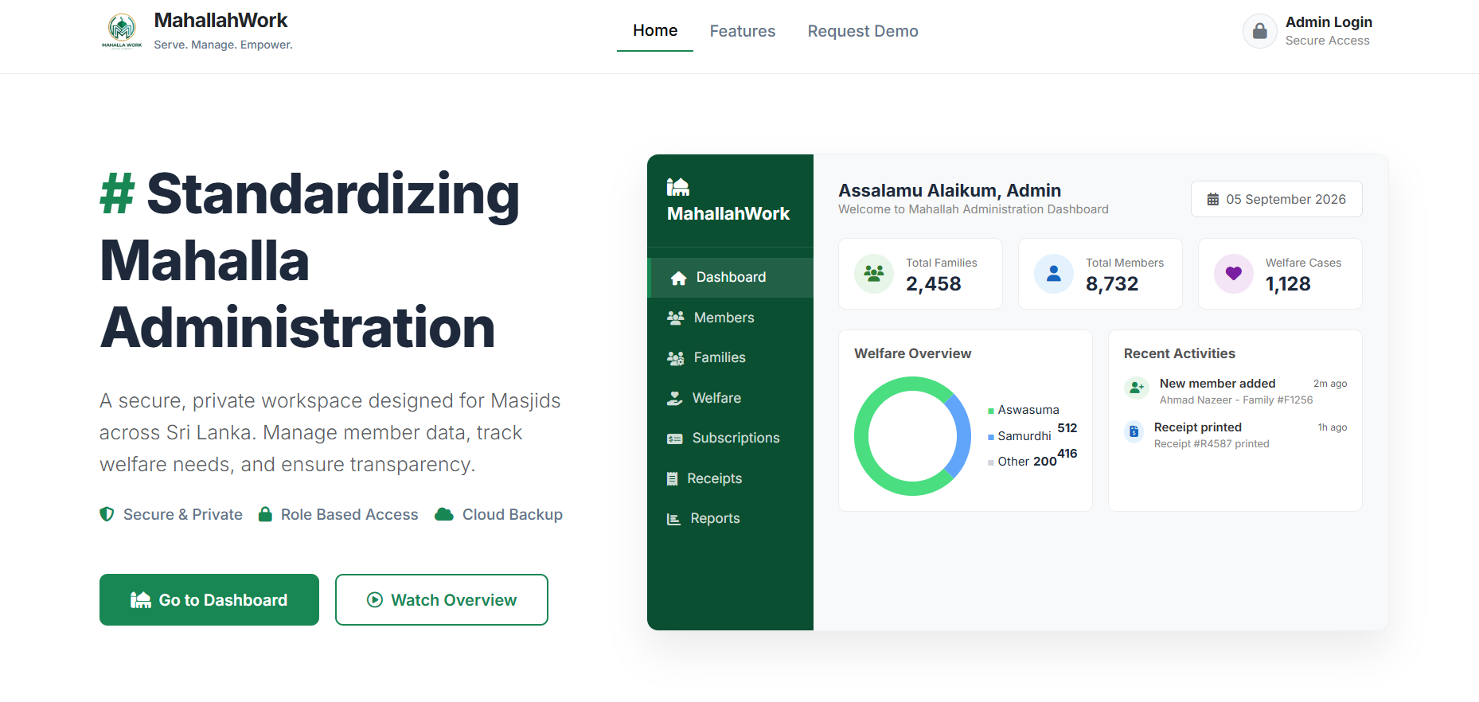Click the Watch Overview button
This screenshot has height=702, width=1479.
coord(442,600)
